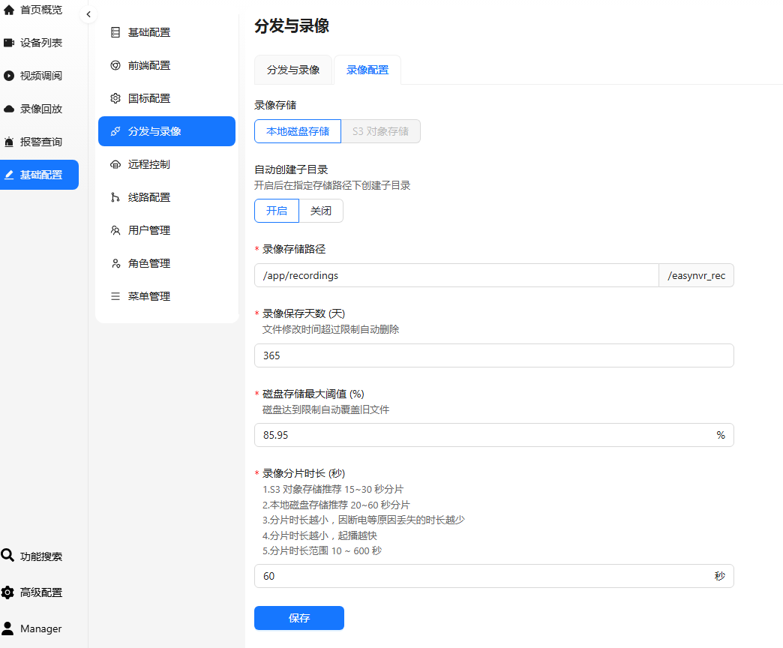Click the 保存 button

299,618
